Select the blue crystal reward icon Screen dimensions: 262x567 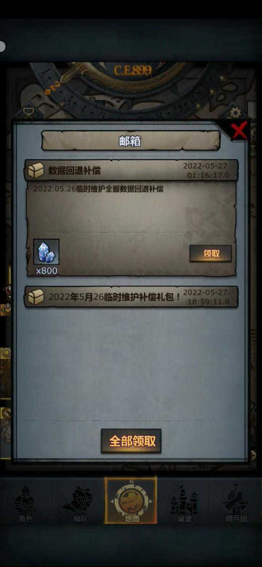tap(46, 252)
